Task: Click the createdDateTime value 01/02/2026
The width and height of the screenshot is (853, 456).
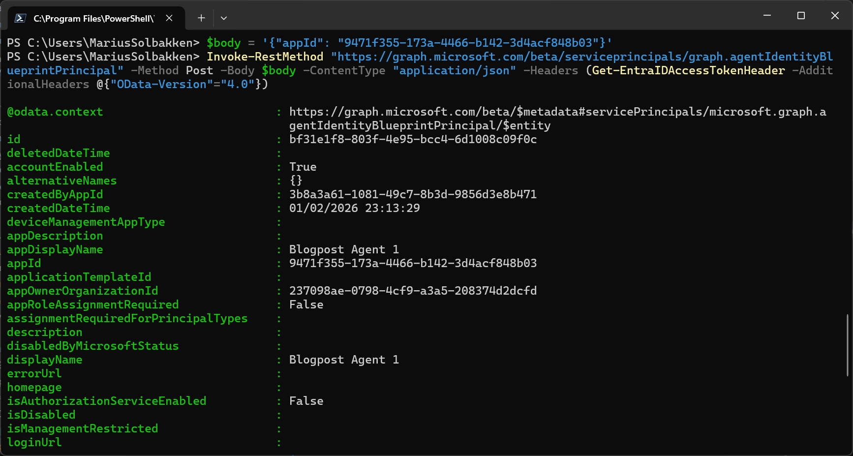Action: (354, 209)
